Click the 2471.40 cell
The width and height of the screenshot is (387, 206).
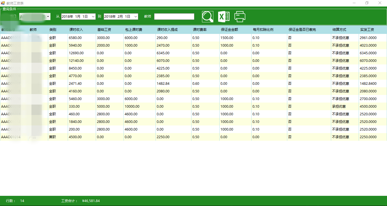pos(82,84)
